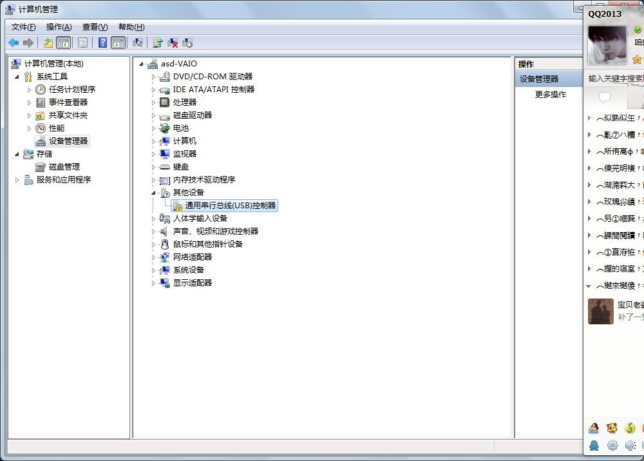Screen dimensions: 644x461
Task: Click the blue Back arrow in toolbar
Action: [x=14, y=43]
